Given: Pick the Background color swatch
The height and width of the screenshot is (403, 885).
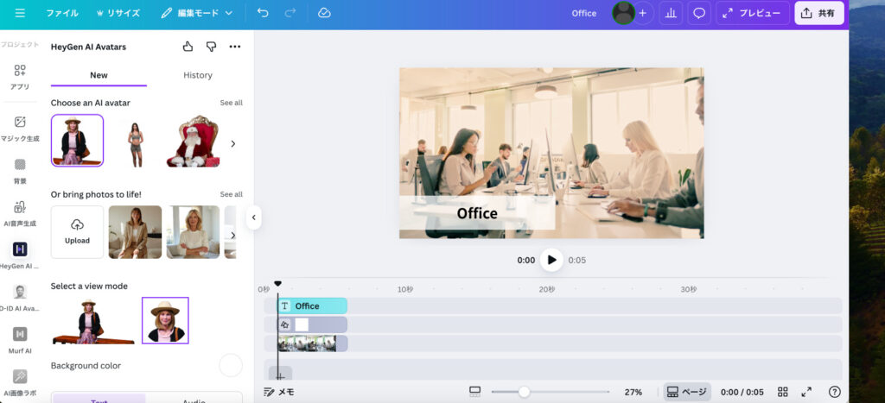Looking at the screenshot, I should click(231, 365).
